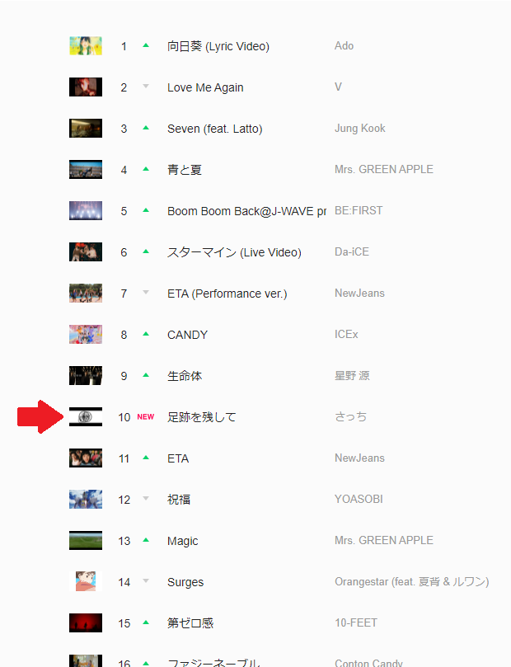Click the CANDY song title

coord(187,335)
